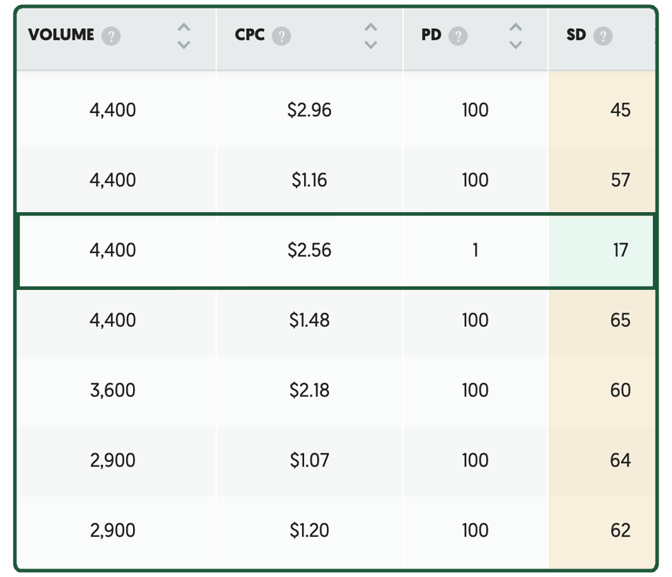The image size is (672, 577).
Task: Select the row with CPC $2.96
Action: (x=309, y=110)
